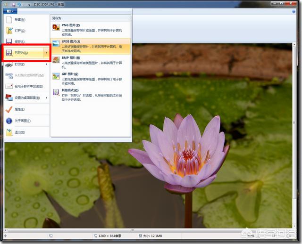302x244 pixels.
Task: Click the Exit (退出) icon in the menu
Action: point(9,132)
